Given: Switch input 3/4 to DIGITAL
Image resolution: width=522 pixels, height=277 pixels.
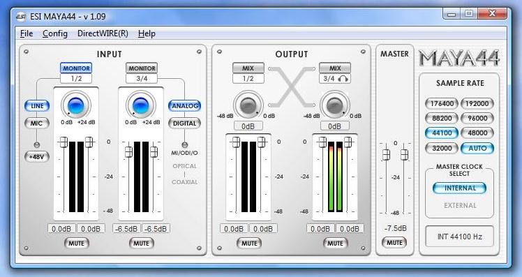Looking at the screenshot, I should click(x=184, y=123).
